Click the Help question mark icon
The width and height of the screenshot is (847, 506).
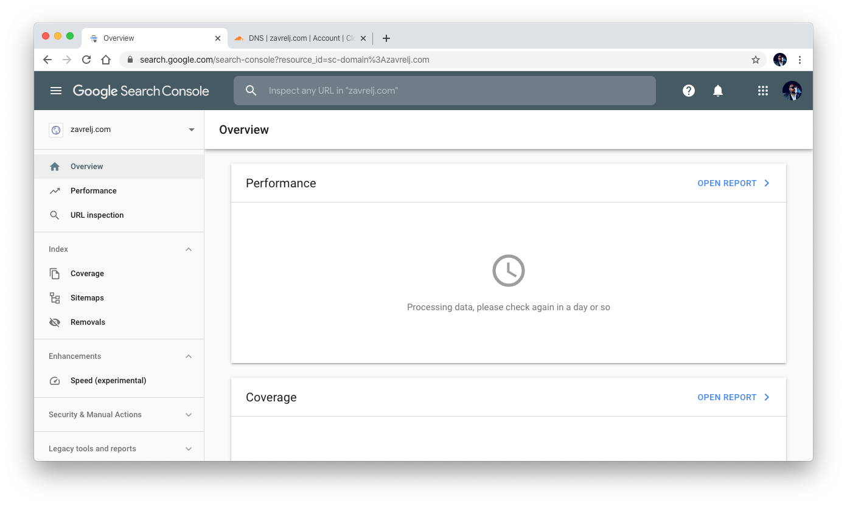(x=689, y=91)
